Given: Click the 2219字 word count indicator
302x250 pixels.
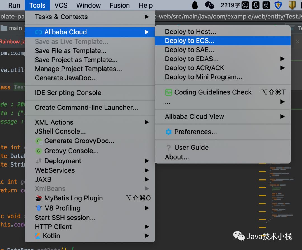Looking at the screenshot, I should pos(230,5).
